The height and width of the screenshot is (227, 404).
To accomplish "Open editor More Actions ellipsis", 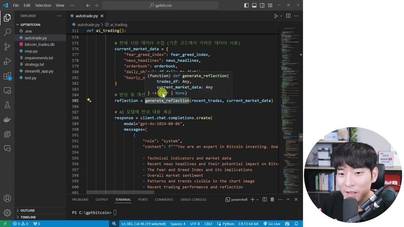I will 296,16.
